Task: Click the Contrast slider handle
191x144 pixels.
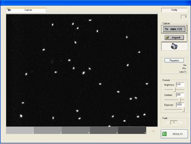Action: pyautogui.click(x=180, y=100)
